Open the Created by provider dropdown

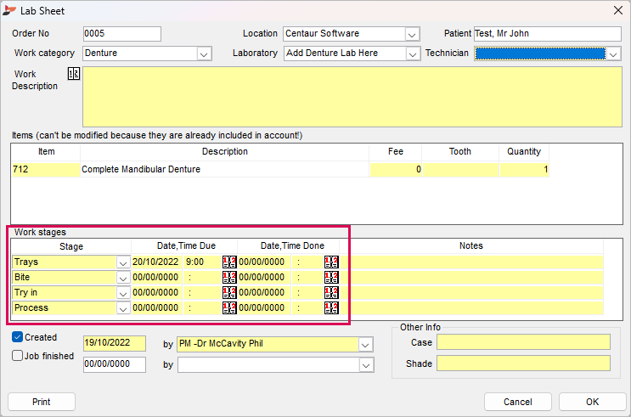pyautogui.click(x=365, y=345)
